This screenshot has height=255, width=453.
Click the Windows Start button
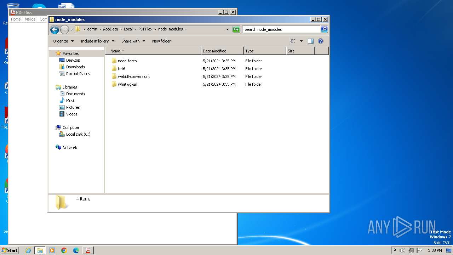[10, 250]
